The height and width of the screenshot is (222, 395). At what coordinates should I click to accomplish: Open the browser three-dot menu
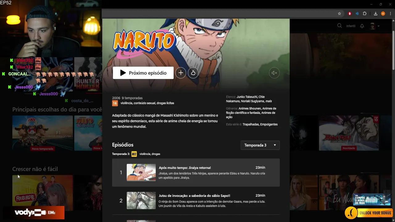tap(390, 14)
